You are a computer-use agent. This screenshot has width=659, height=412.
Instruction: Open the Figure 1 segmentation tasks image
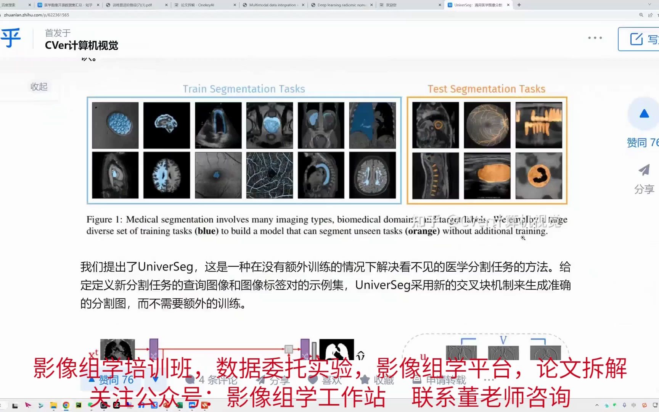point(327,145)
